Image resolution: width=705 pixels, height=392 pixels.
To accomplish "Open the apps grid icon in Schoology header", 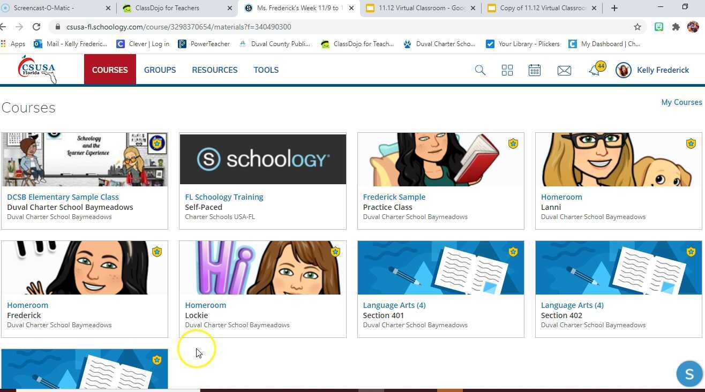I will (x=507, y=70).
